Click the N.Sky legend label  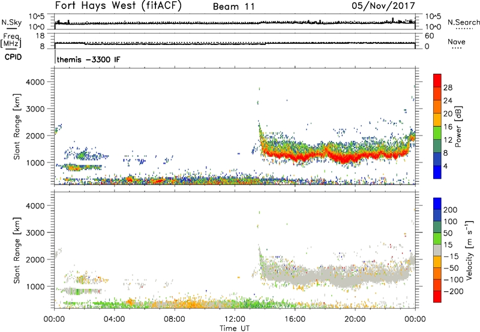click(11, 22)
